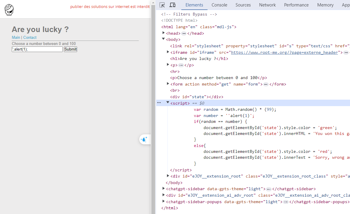Viewport: 350px width, 214px height.
Task: Collapse the body element node
Action: pyautogui.click(x=164, y=39)
